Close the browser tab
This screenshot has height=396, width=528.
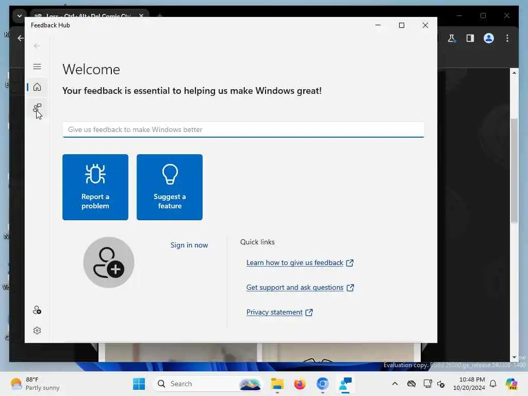(141, 15)
